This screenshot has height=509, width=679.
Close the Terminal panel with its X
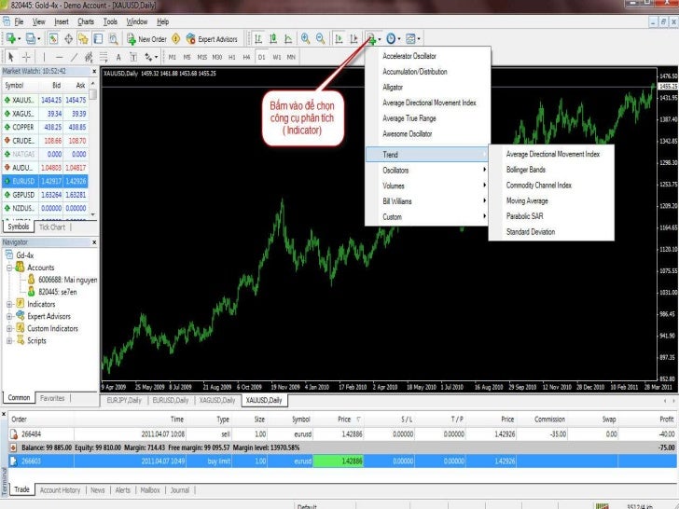(4, 414)
